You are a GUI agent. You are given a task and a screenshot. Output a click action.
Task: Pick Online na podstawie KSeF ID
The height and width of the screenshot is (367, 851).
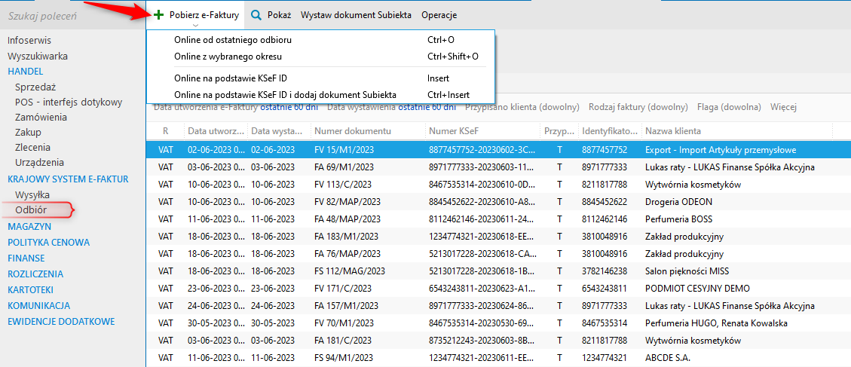point(230,78)
